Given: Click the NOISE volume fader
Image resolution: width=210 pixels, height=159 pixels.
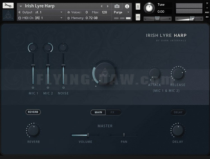Looking at the screenshot, I should (63, 65).
